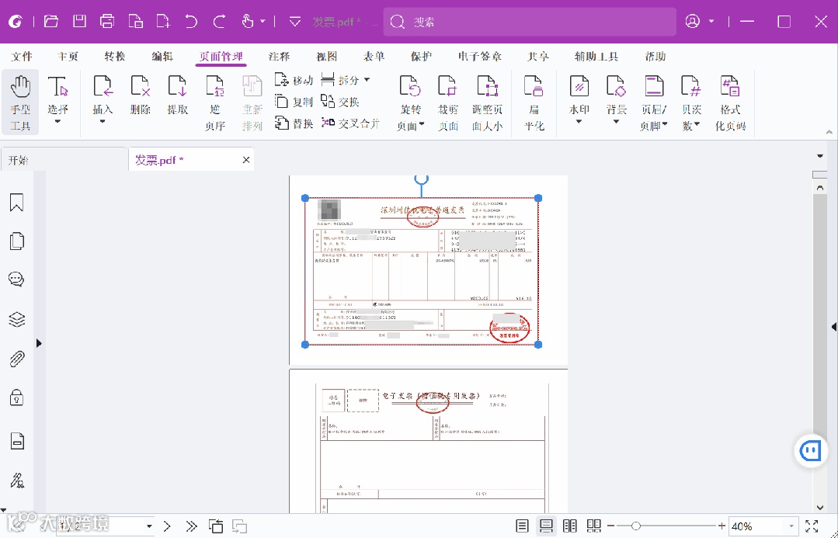Toggle full screen mode

tap(812, 526)
